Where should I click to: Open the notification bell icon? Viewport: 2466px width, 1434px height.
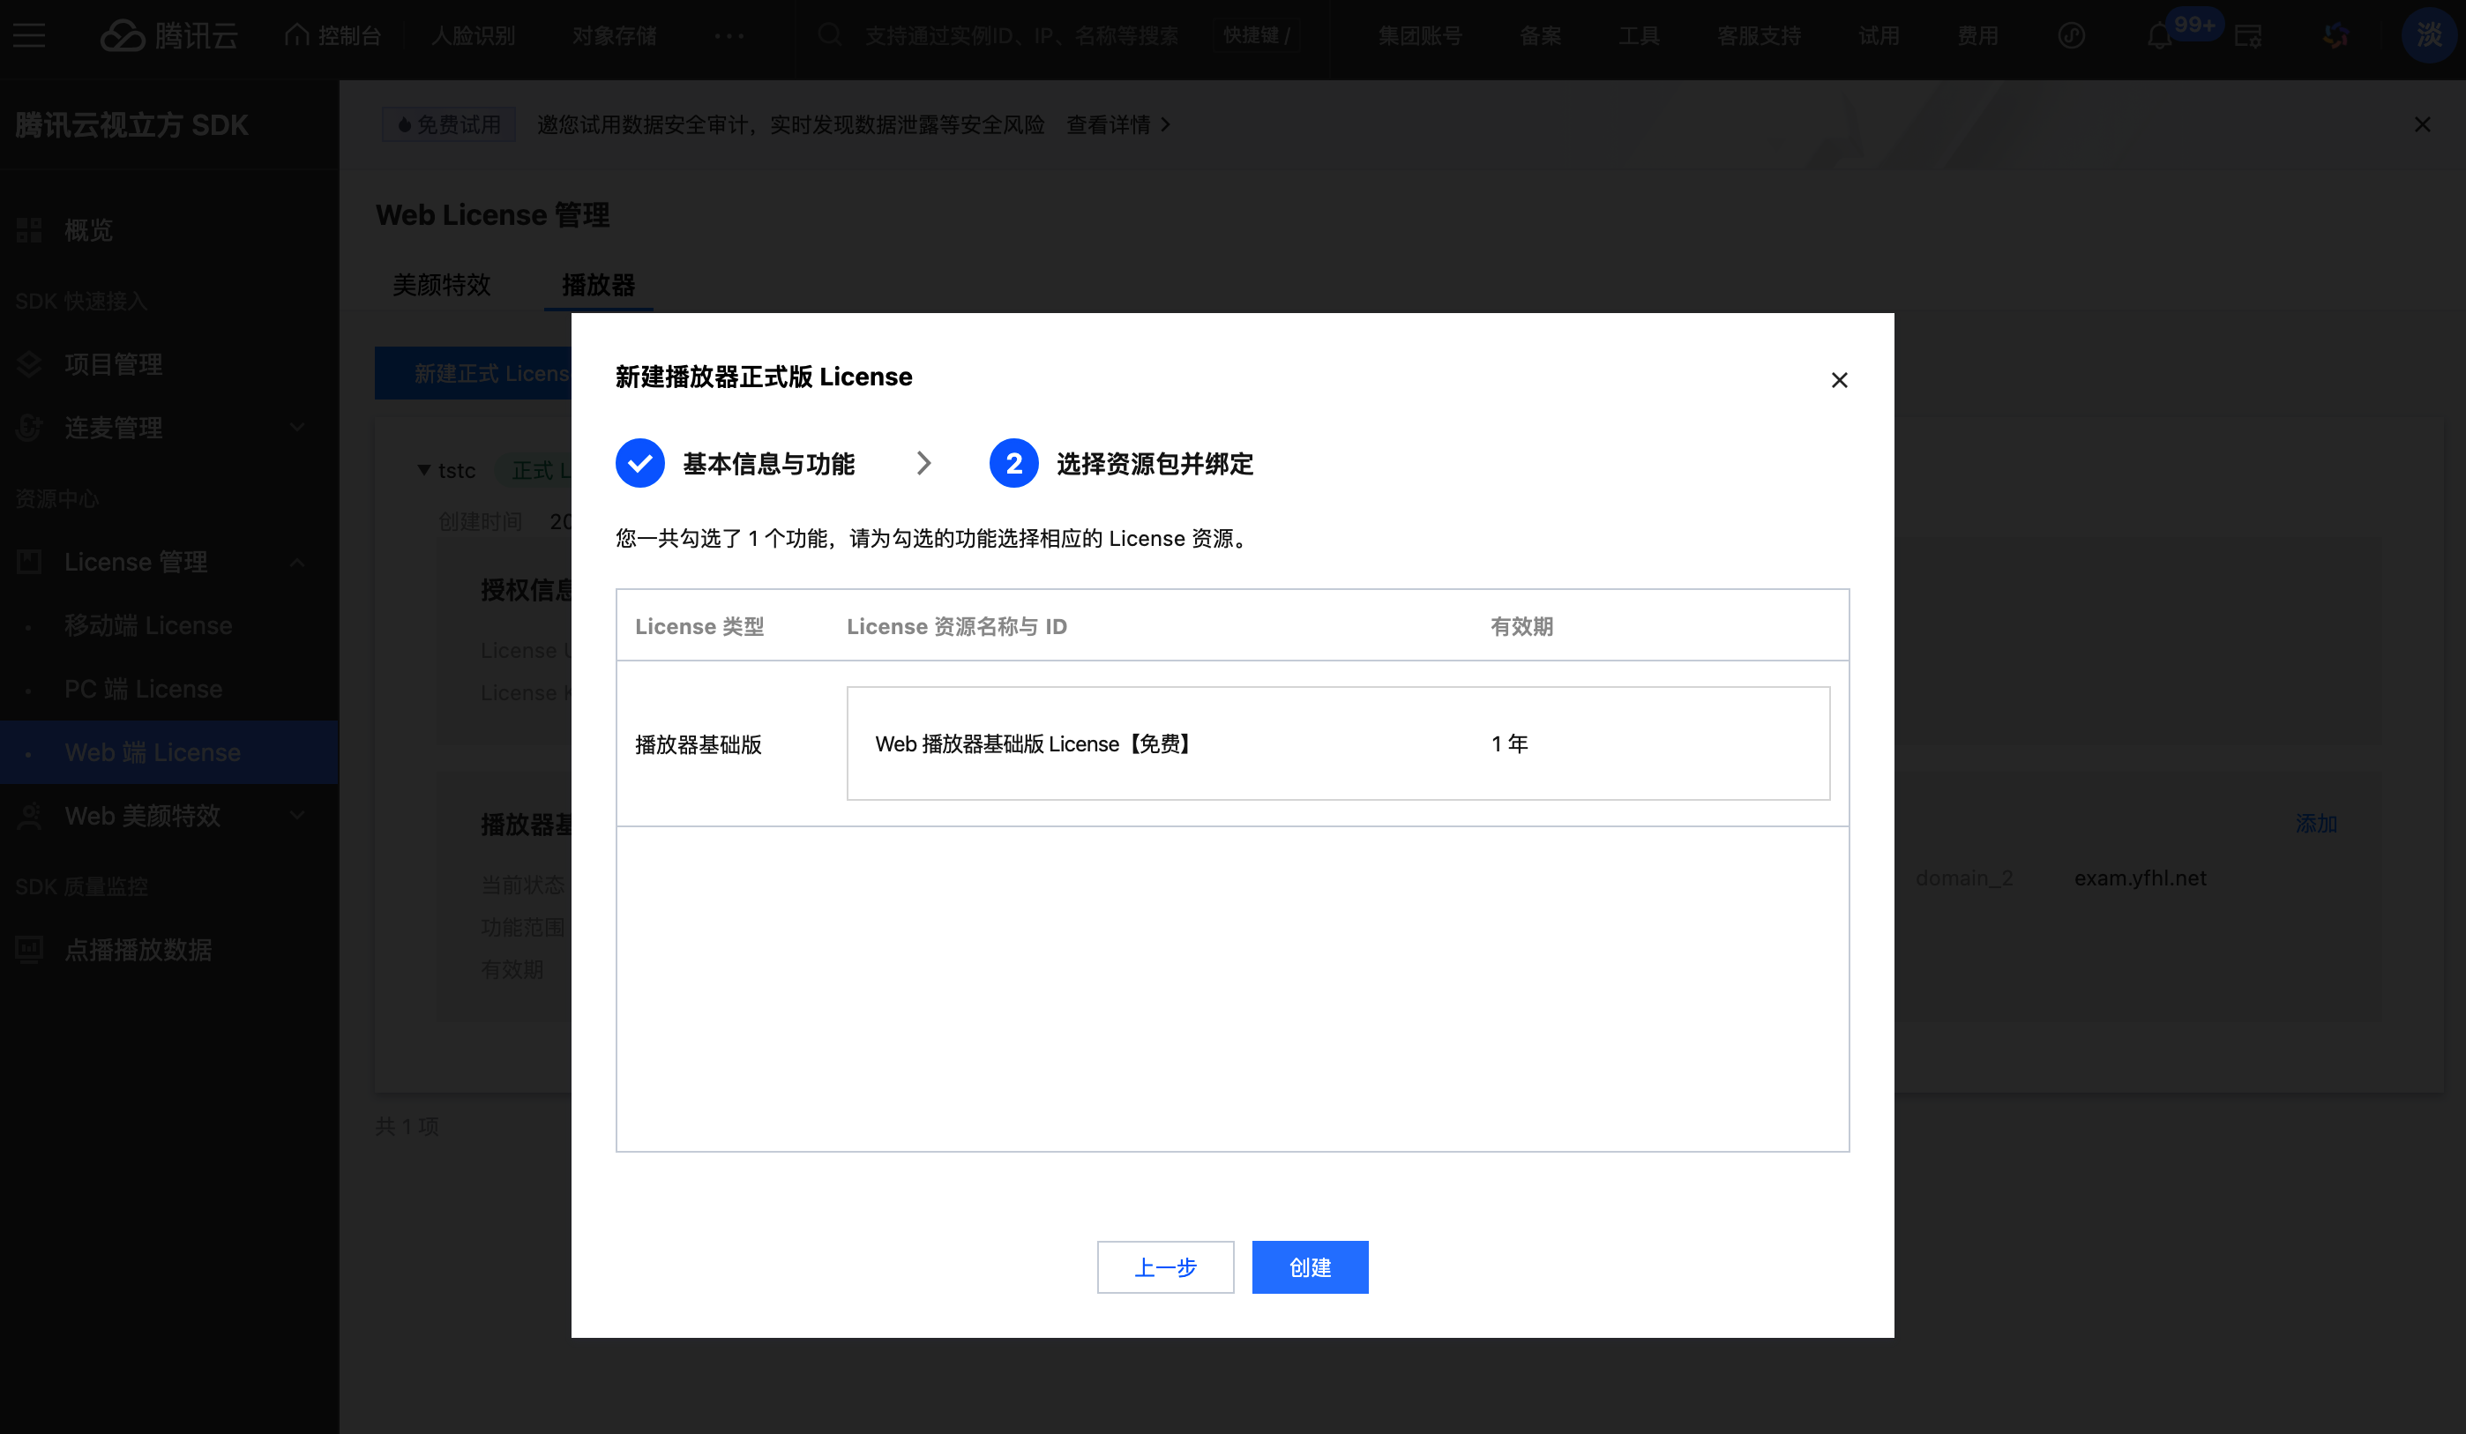pos(2159,37)
